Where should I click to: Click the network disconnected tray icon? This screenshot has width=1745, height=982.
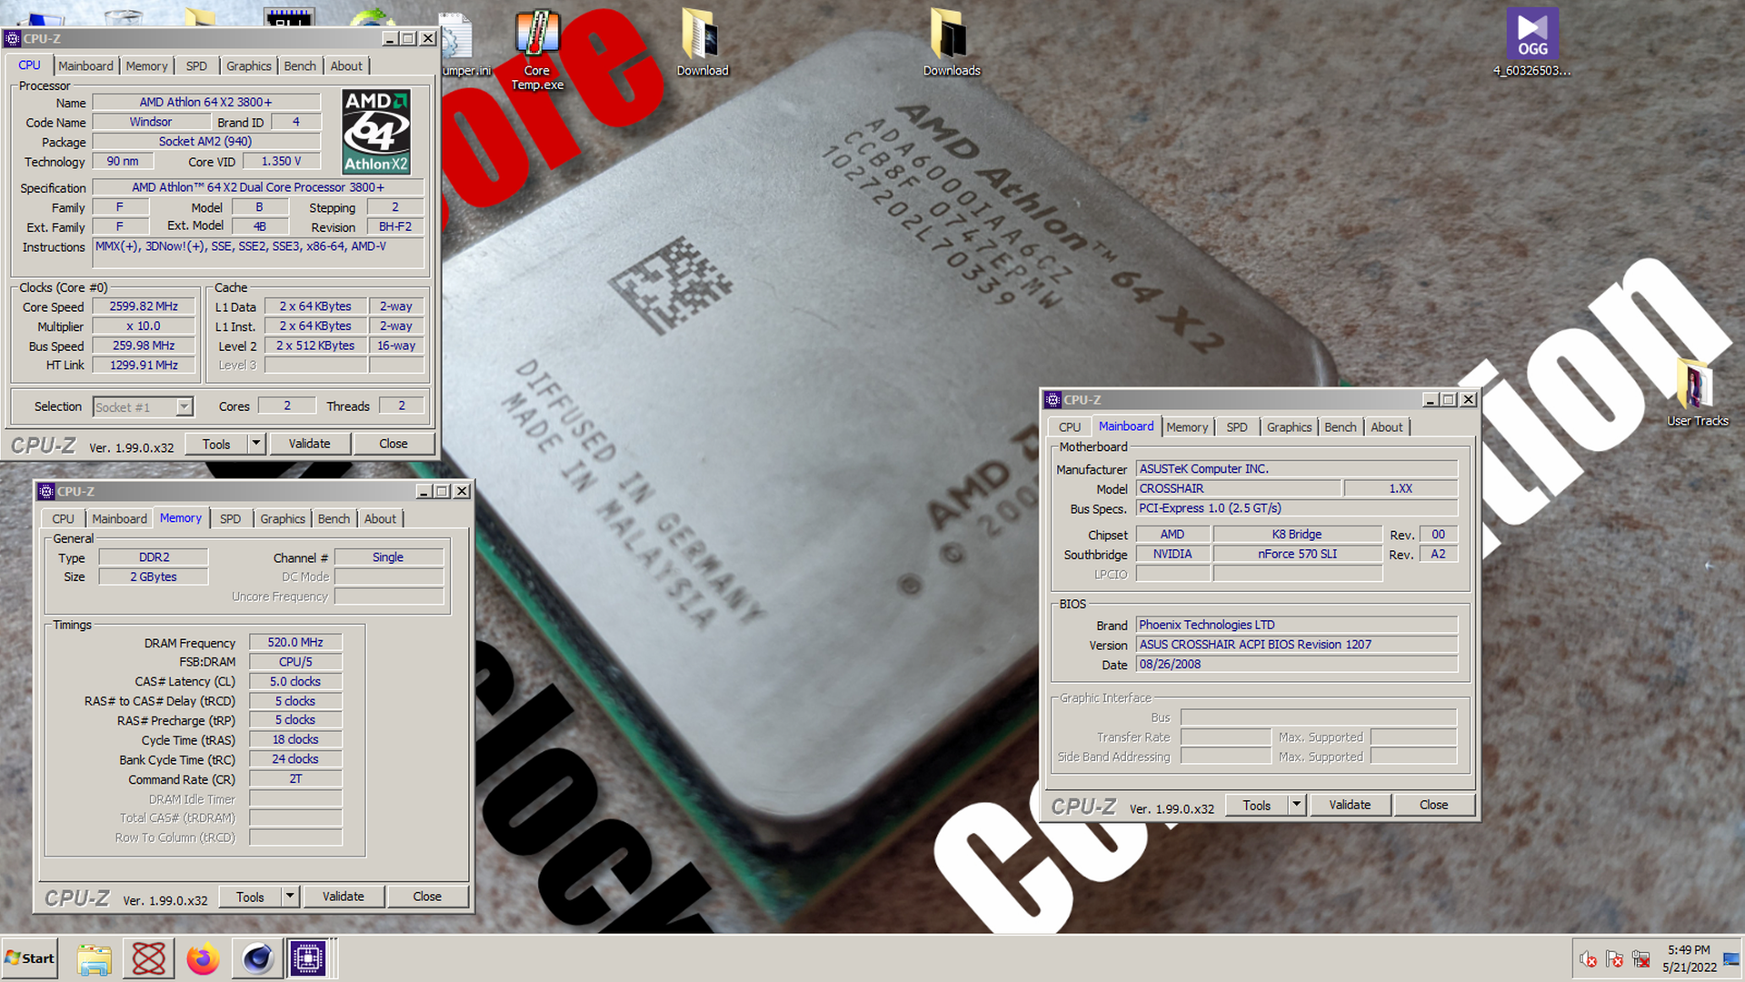click(x=1641, y=959)
